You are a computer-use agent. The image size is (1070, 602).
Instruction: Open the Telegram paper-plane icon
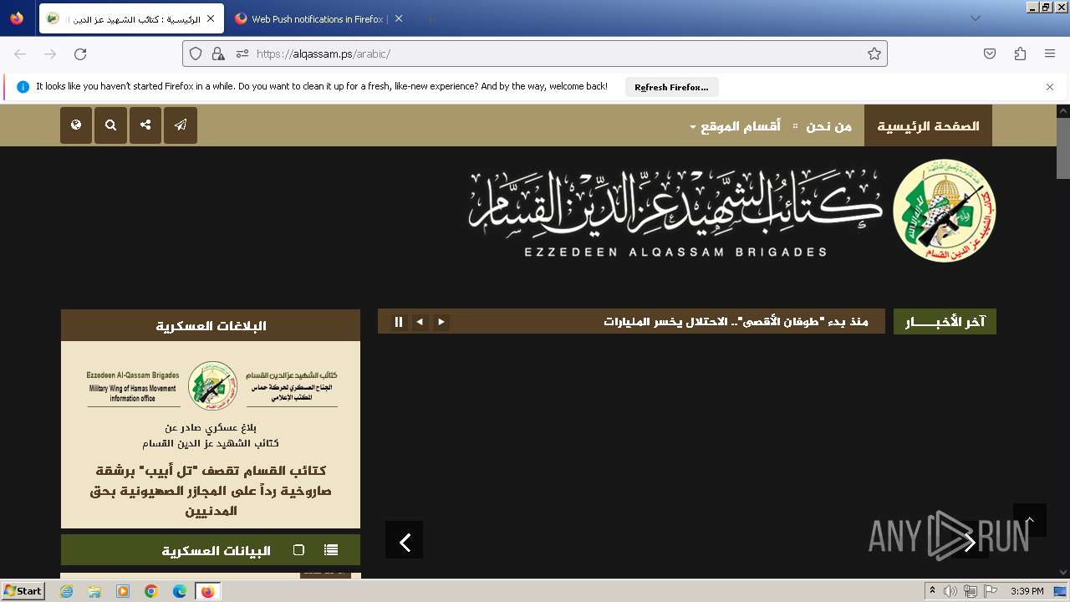point(181,125)
